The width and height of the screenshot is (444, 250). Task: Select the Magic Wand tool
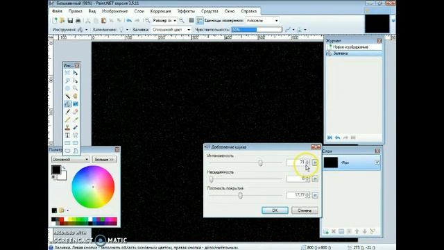click(67, 97)
